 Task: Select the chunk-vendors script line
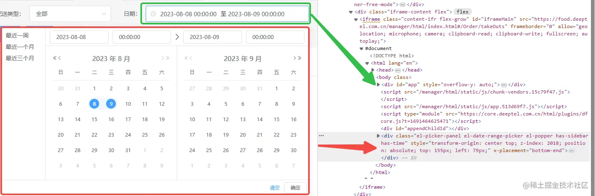(x=475, y=92)
